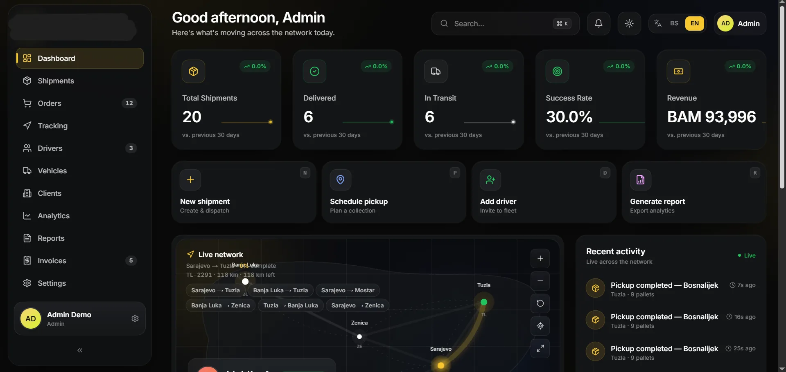This screenshot has width=786, height=372.
Task: Reset the map view rotate icon
Action: click(x=540, y=303)
